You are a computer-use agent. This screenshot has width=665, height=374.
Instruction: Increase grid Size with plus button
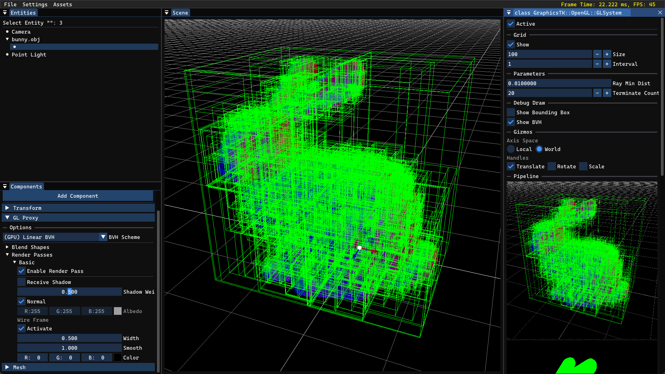click(607, 54)
